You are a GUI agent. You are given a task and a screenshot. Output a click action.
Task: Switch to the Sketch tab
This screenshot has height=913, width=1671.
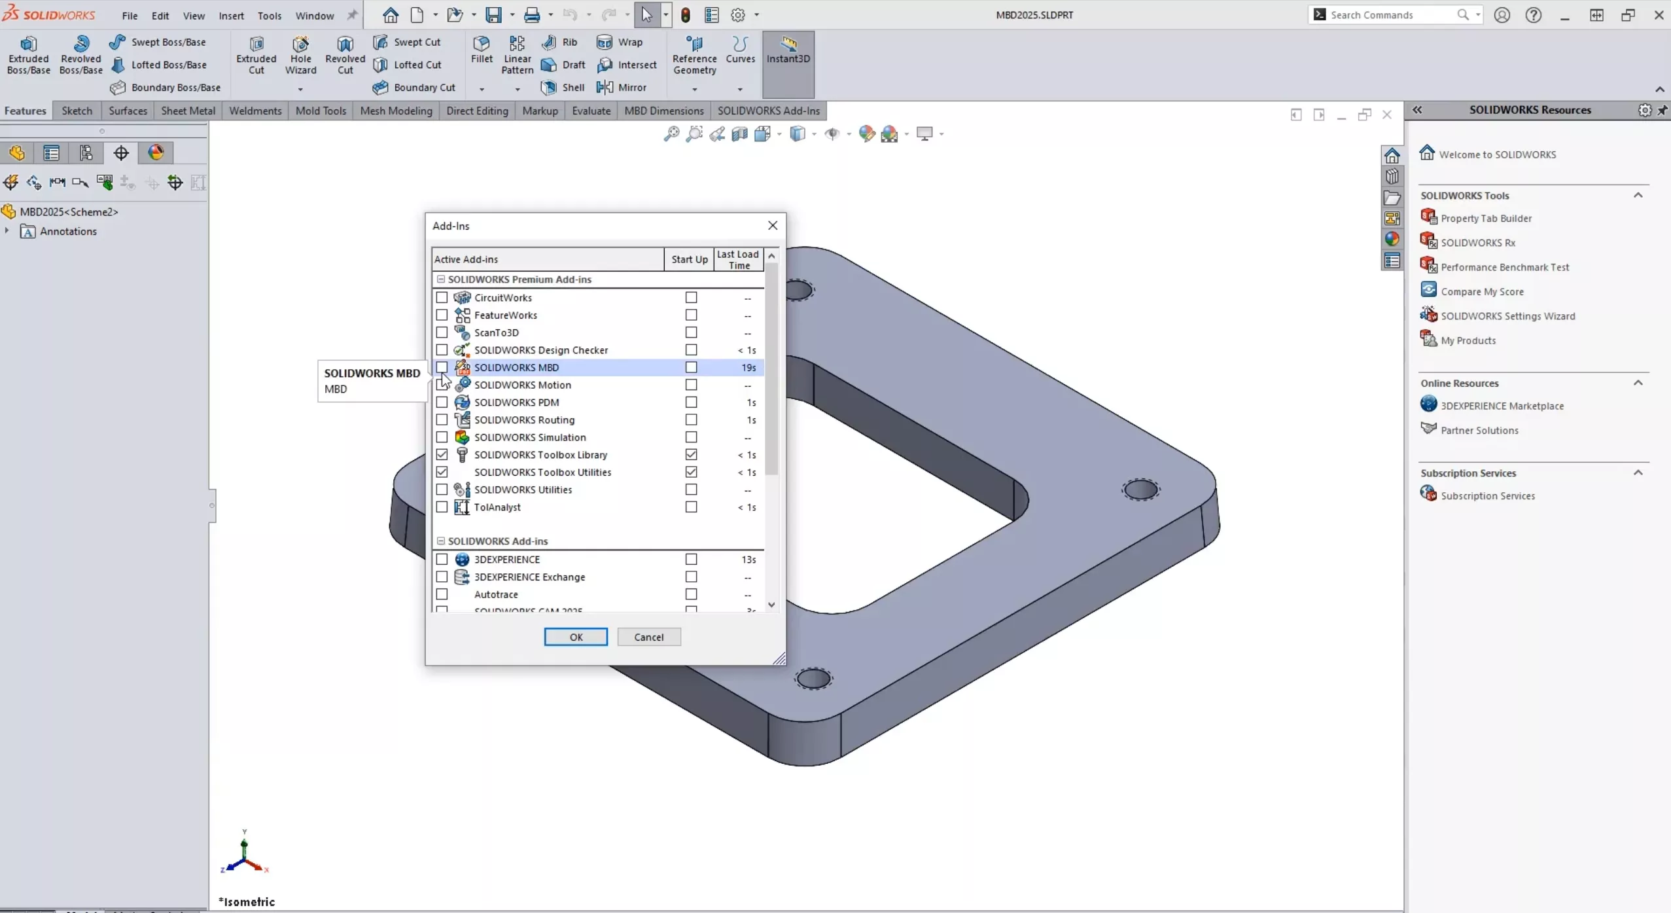[x=77, y=111]
